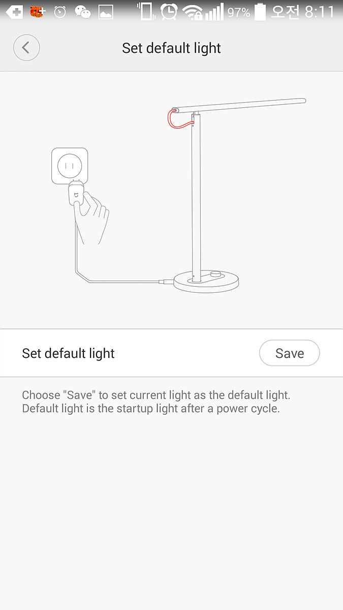Tap the back arrow button
Viewport: 343px width, 610px height.
26,48
